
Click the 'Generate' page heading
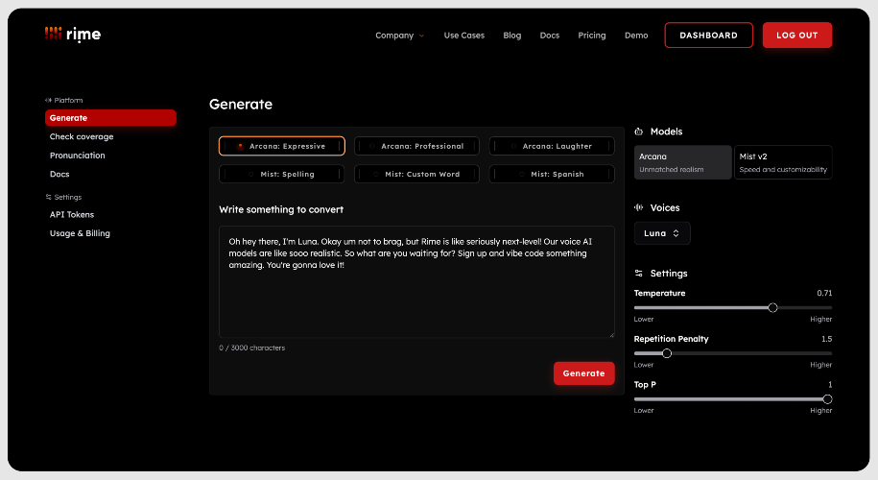click(241, 105)
